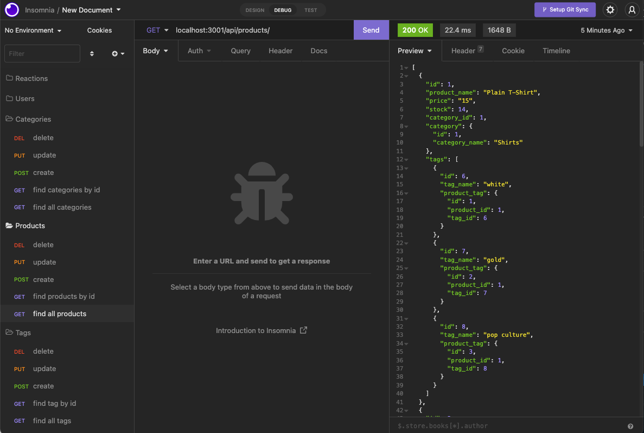
Task: Open the create new request plus menu
Action: point(118,53)
